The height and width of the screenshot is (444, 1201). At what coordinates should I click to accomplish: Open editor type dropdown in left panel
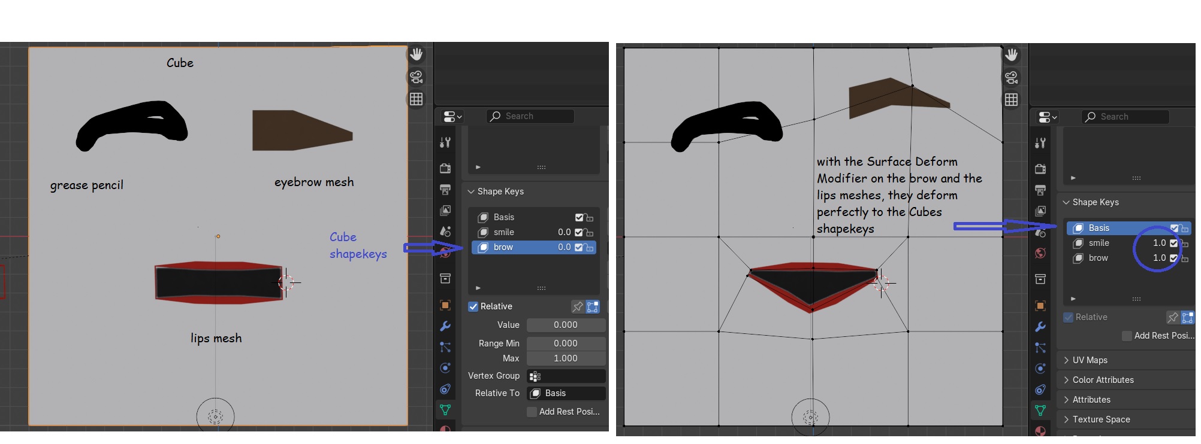[452, 116]
